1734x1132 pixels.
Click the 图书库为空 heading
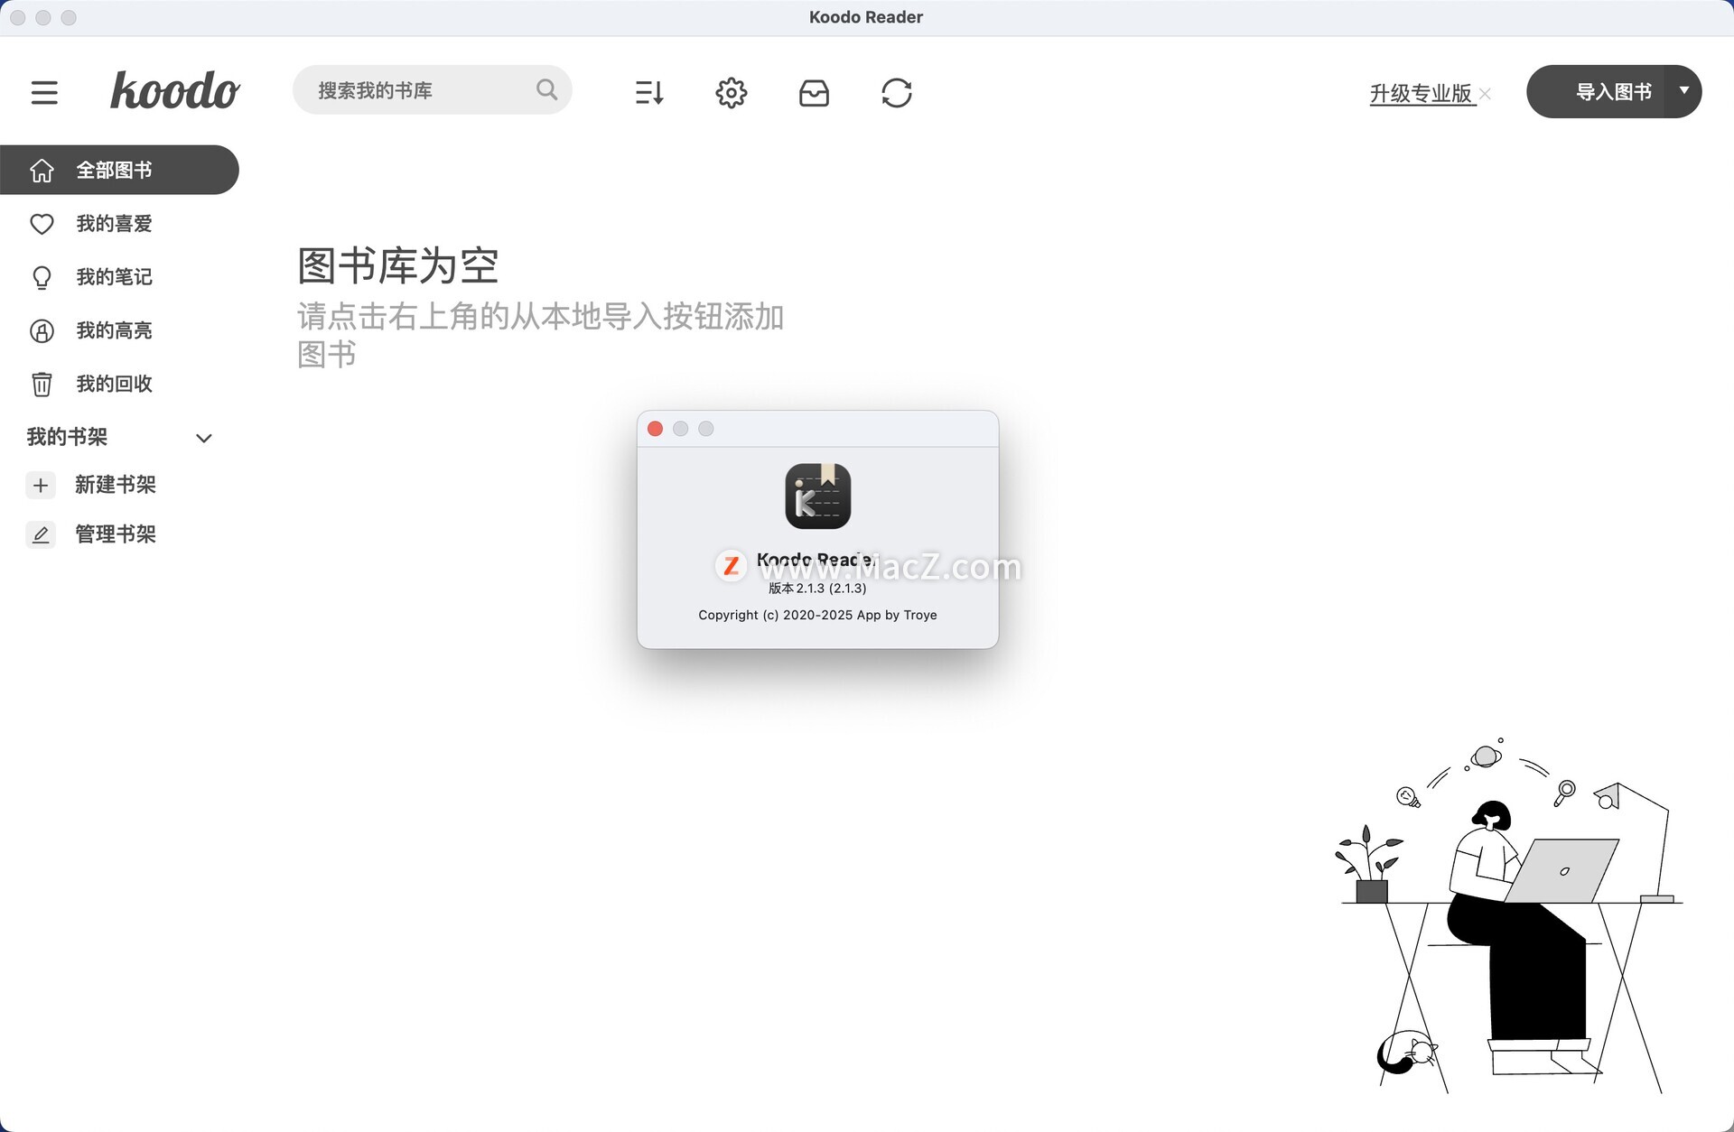(x=398, y=265)
